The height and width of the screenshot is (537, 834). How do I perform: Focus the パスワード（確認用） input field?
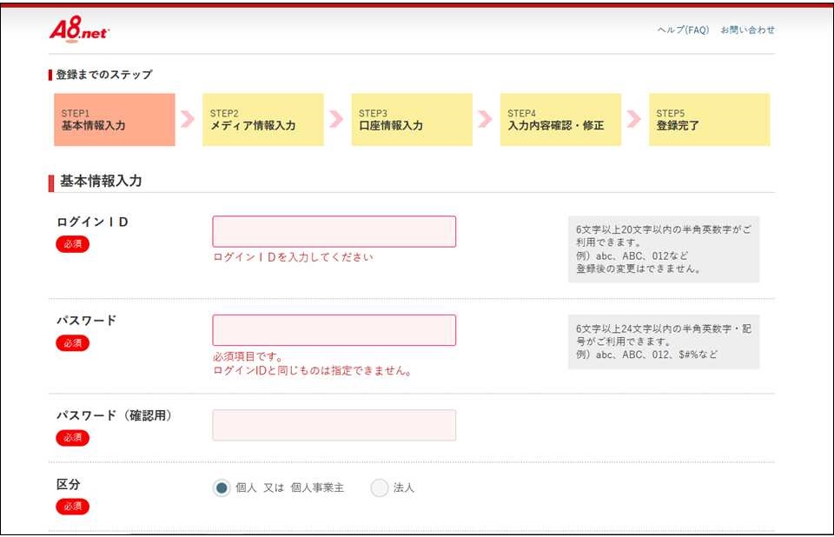tap(334, 425)
